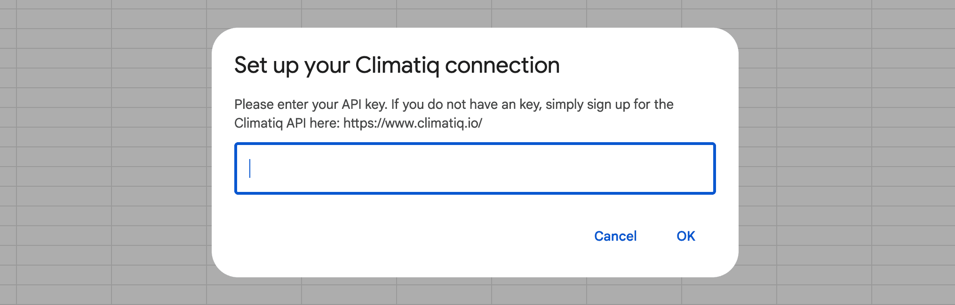Click the word "connection" in the dialog title
Image resolution: width=955 pixels, height=305 pixels.
point(502,65)
